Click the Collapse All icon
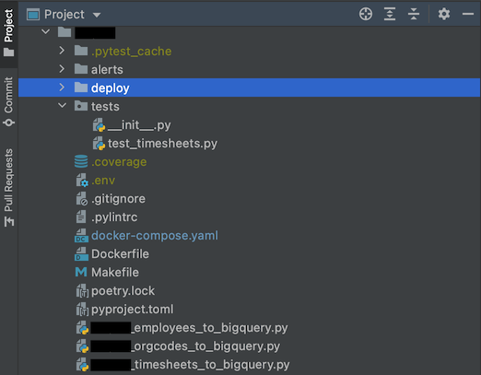Image resolution: width=481 pixels, height=375 pixels. [x=414, y=14]
